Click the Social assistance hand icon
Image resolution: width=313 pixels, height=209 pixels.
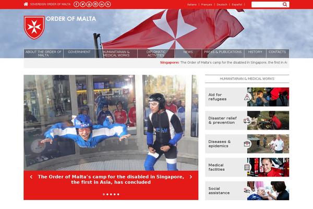(x=247, y=190)
